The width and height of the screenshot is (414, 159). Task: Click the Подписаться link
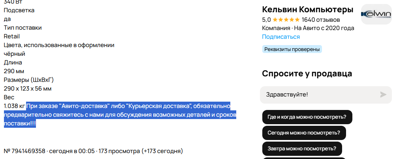(x=280, y=37)
